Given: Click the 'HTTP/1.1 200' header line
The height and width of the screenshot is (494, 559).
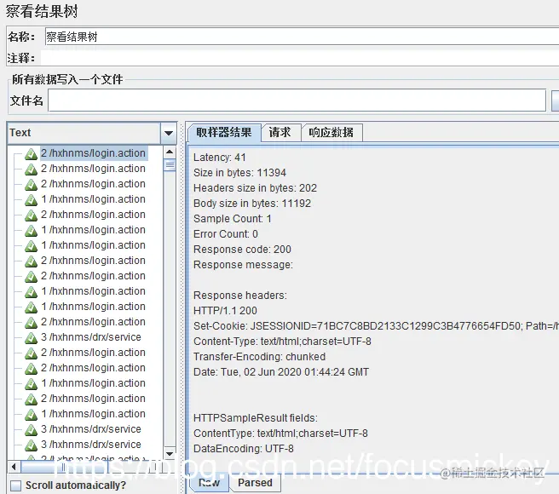Looking at the screenshot, I should pos(225,311).
